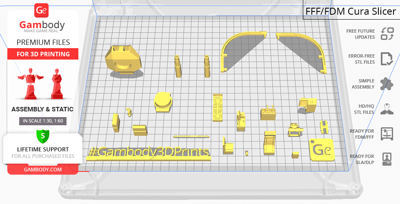400x204 pixels.
Task: Click the Gambody wordmark text
Action: coord(42,25)
